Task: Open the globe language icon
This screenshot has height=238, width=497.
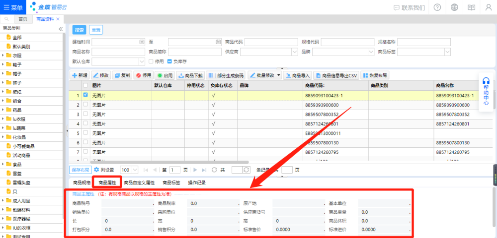Action: coord(455,7)
